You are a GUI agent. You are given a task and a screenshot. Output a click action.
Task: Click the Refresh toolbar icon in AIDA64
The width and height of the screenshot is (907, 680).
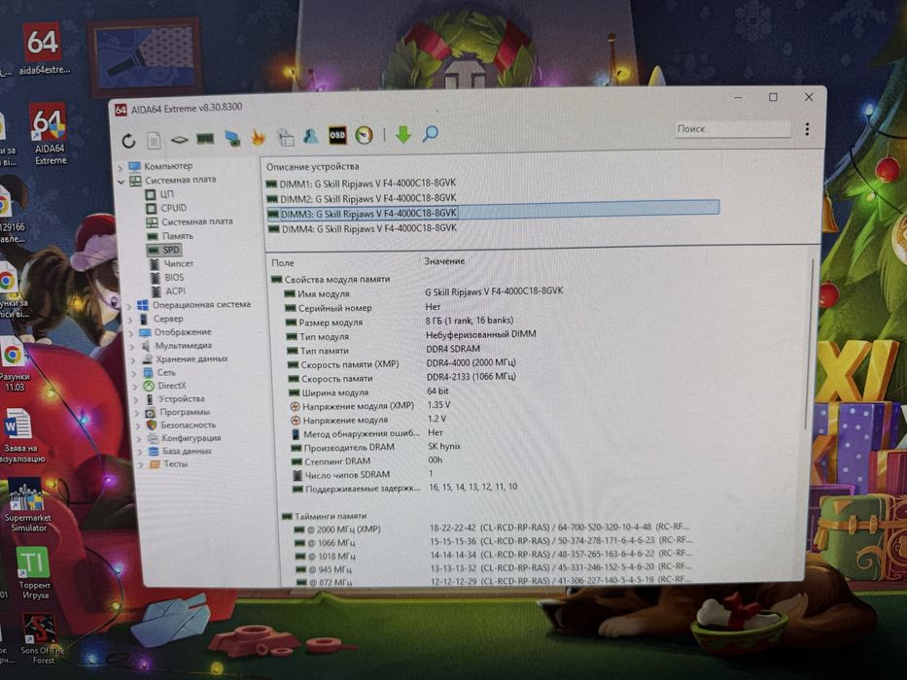coord(128,141)
